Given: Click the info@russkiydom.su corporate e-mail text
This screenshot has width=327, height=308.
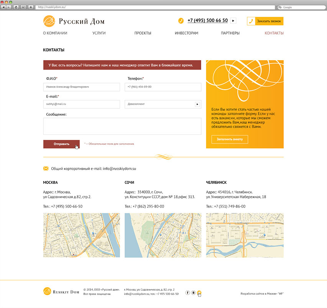Looking at the screenshot, I should click(x=119, y=169).
